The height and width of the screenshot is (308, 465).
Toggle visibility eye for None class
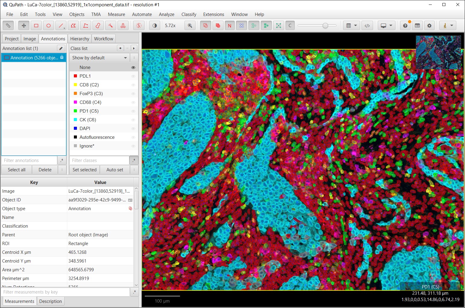pyautogui.click(x=133, y=67)
